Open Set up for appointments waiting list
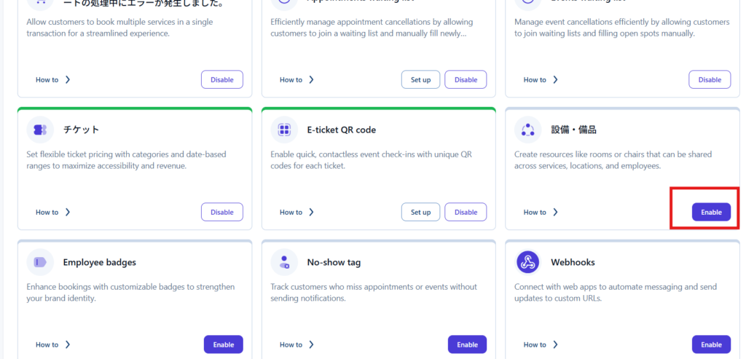Screen dimensions: 746x359 pyautogui.click(x=420, y=79)
